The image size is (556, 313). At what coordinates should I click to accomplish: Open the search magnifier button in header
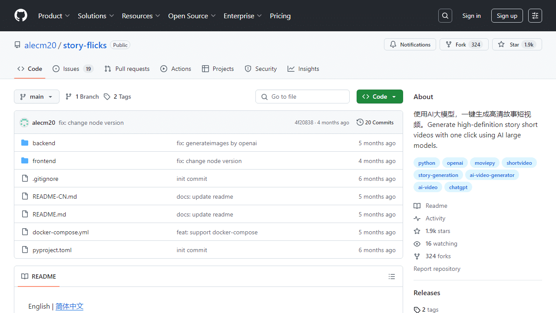[445, 16]
